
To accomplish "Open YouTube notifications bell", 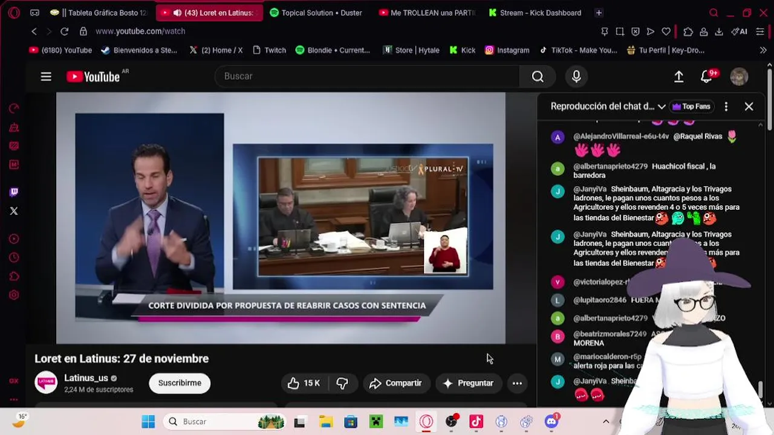I will tap(706, 76).
